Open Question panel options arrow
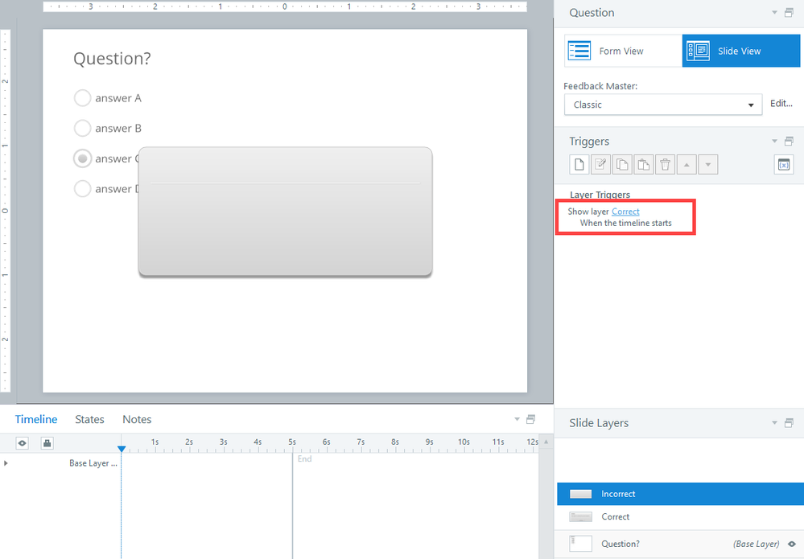 coord(774,12)
